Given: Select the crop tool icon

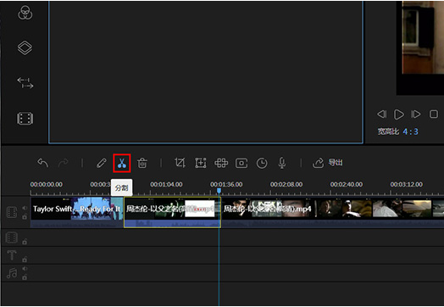Looking at the screenshot, I should (180, 163).
